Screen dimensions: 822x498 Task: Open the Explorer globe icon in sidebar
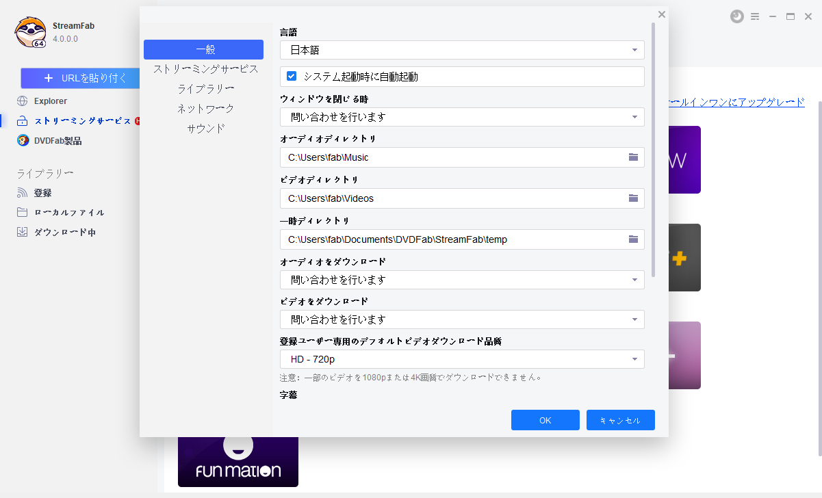point(23,101)
